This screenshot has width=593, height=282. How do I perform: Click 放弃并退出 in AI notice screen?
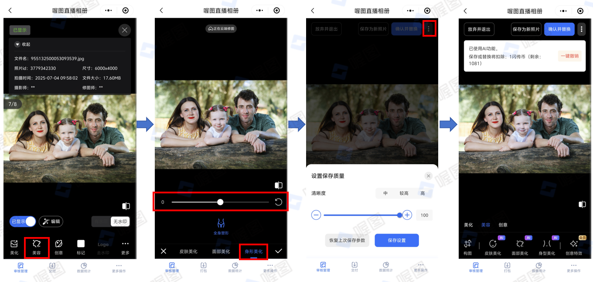point(479,29)
